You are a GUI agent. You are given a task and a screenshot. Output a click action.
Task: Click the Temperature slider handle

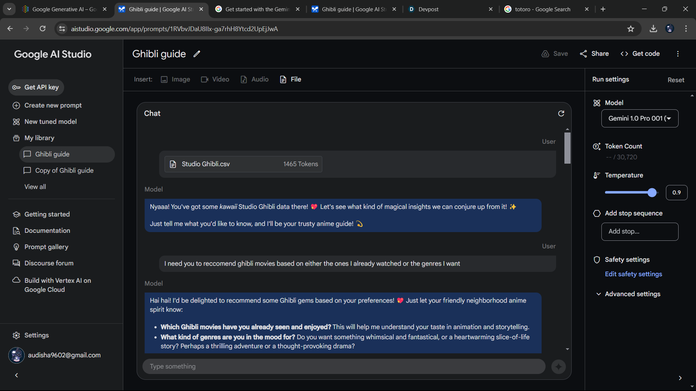pos(652,193)
